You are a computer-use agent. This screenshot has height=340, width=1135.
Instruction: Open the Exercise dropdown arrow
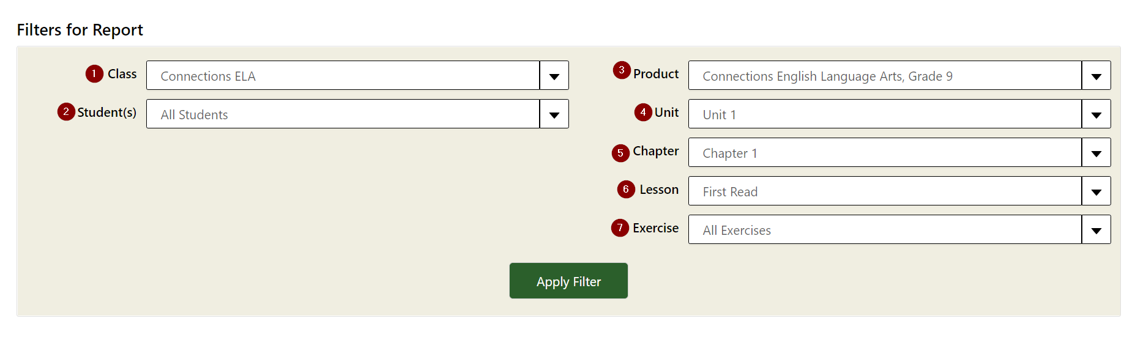[1096, 230]
